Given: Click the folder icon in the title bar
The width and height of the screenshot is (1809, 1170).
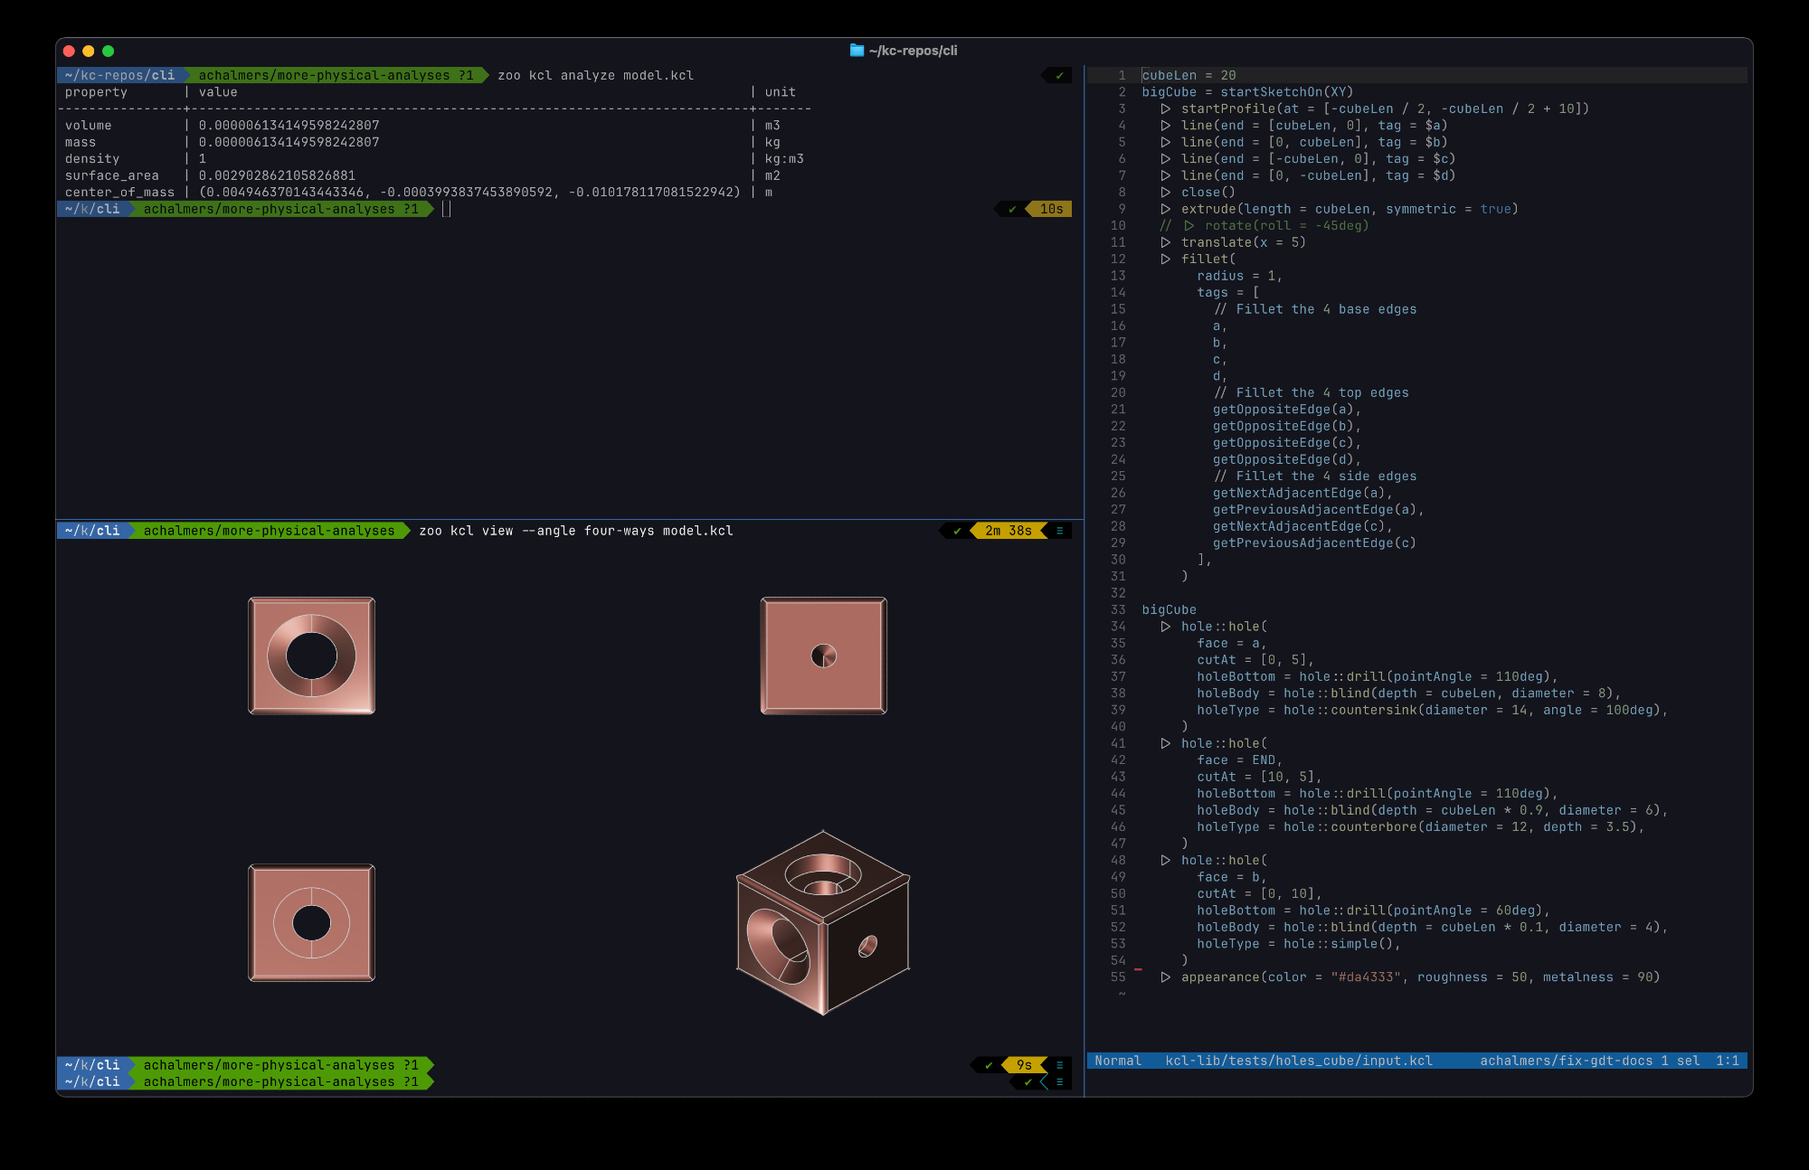Looking at the screenshot, I should click(x=857, y=51).
